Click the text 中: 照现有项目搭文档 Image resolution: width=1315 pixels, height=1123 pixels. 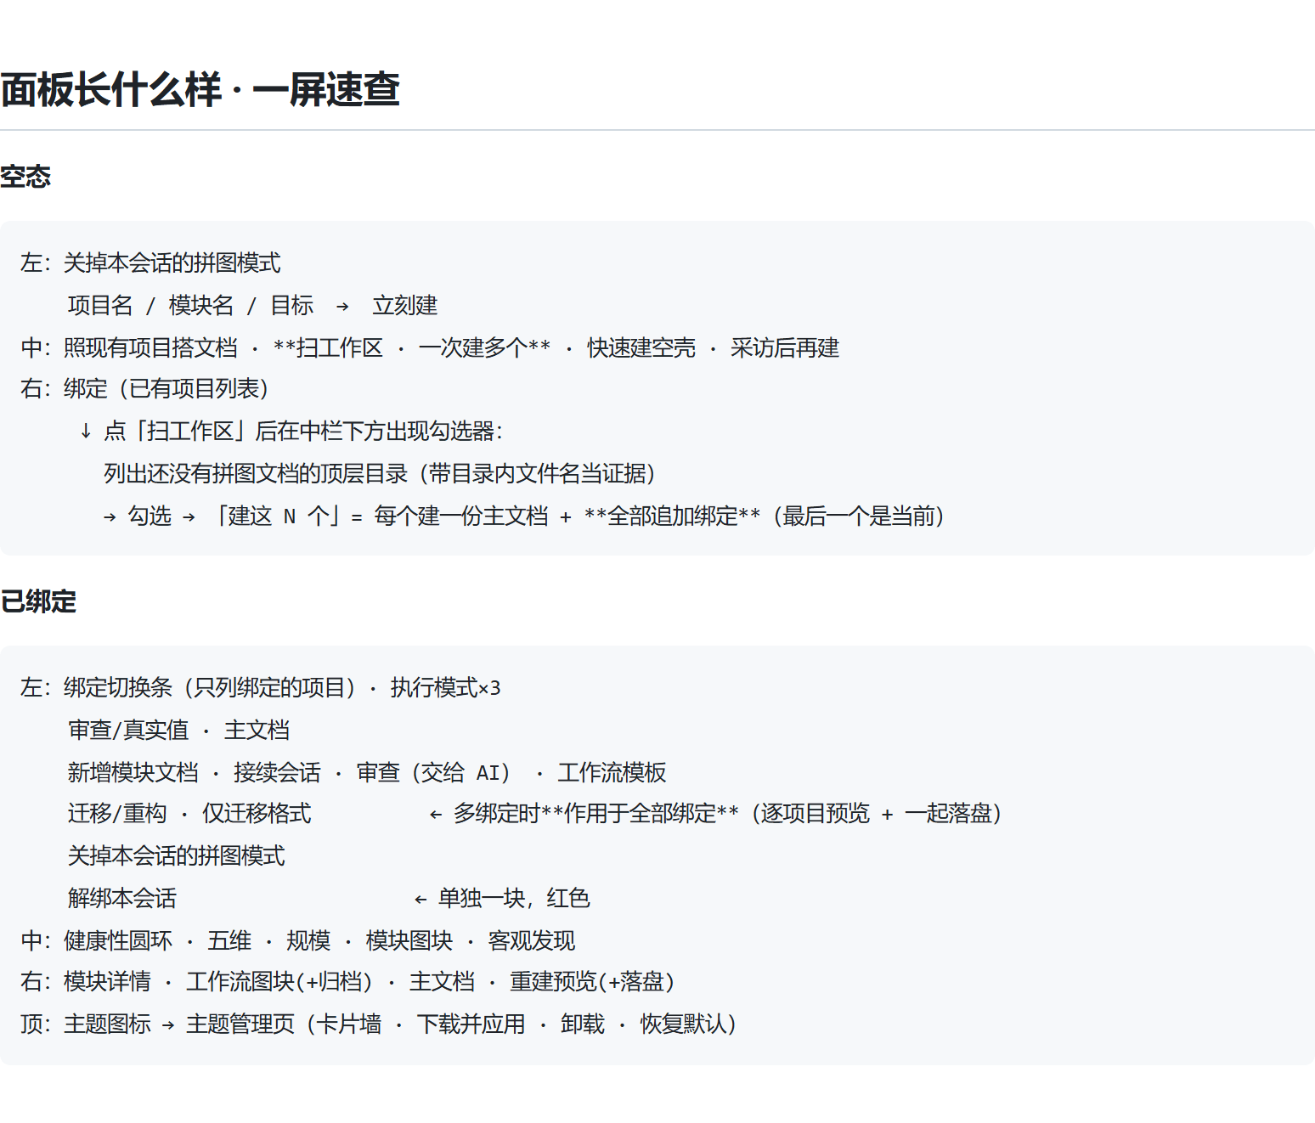click(x=129, y=347)
